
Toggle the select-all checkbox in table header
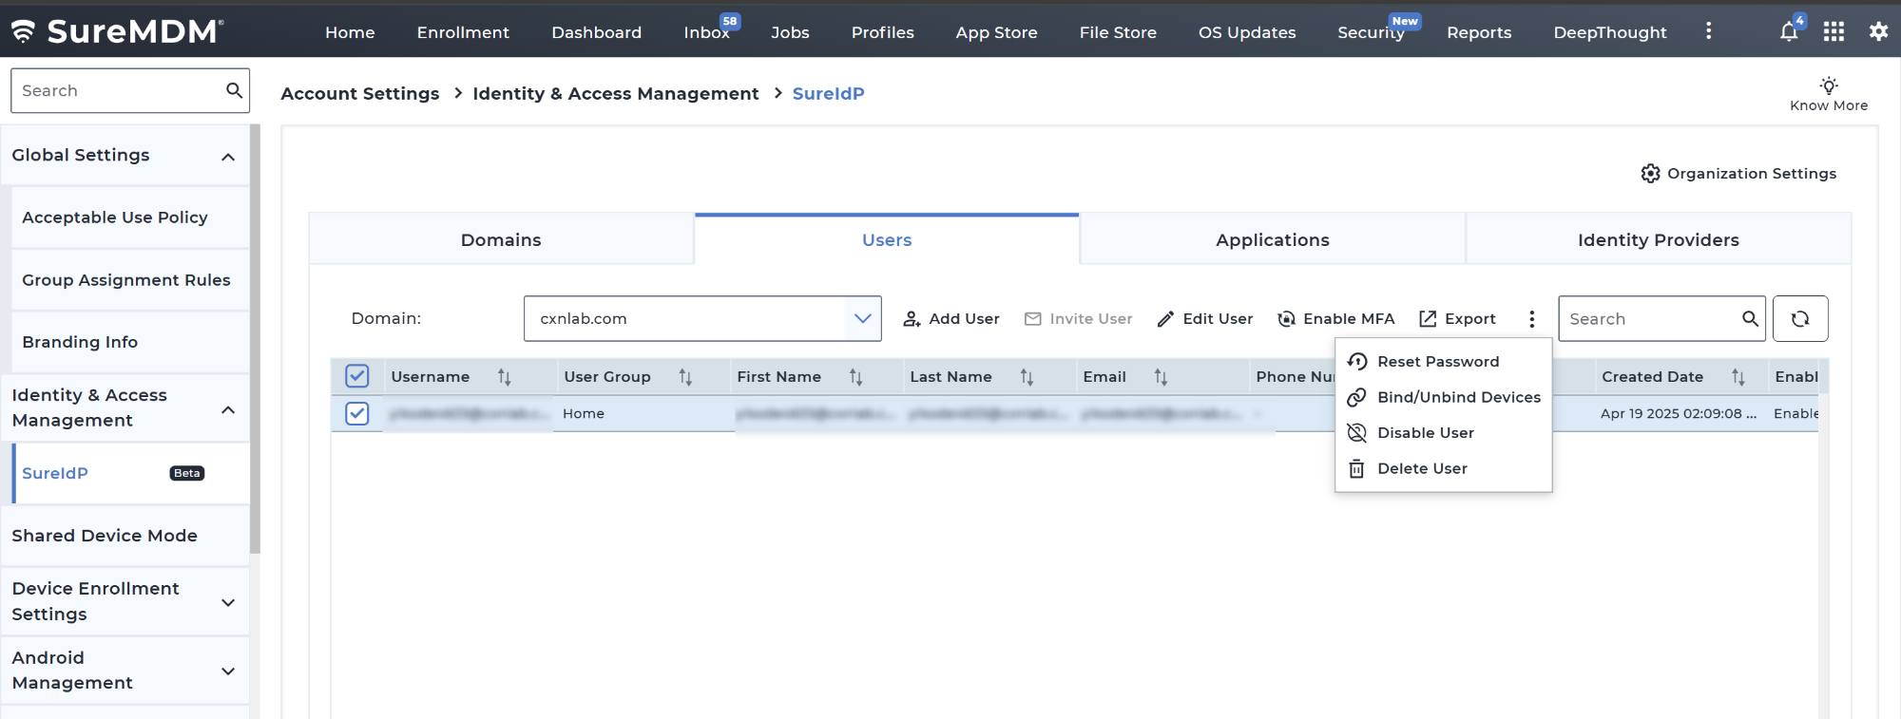coord(357,377)
